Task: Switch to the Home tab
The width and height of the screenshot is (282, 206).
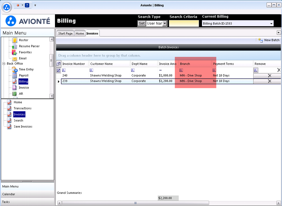Action: (x=80, y=34)
